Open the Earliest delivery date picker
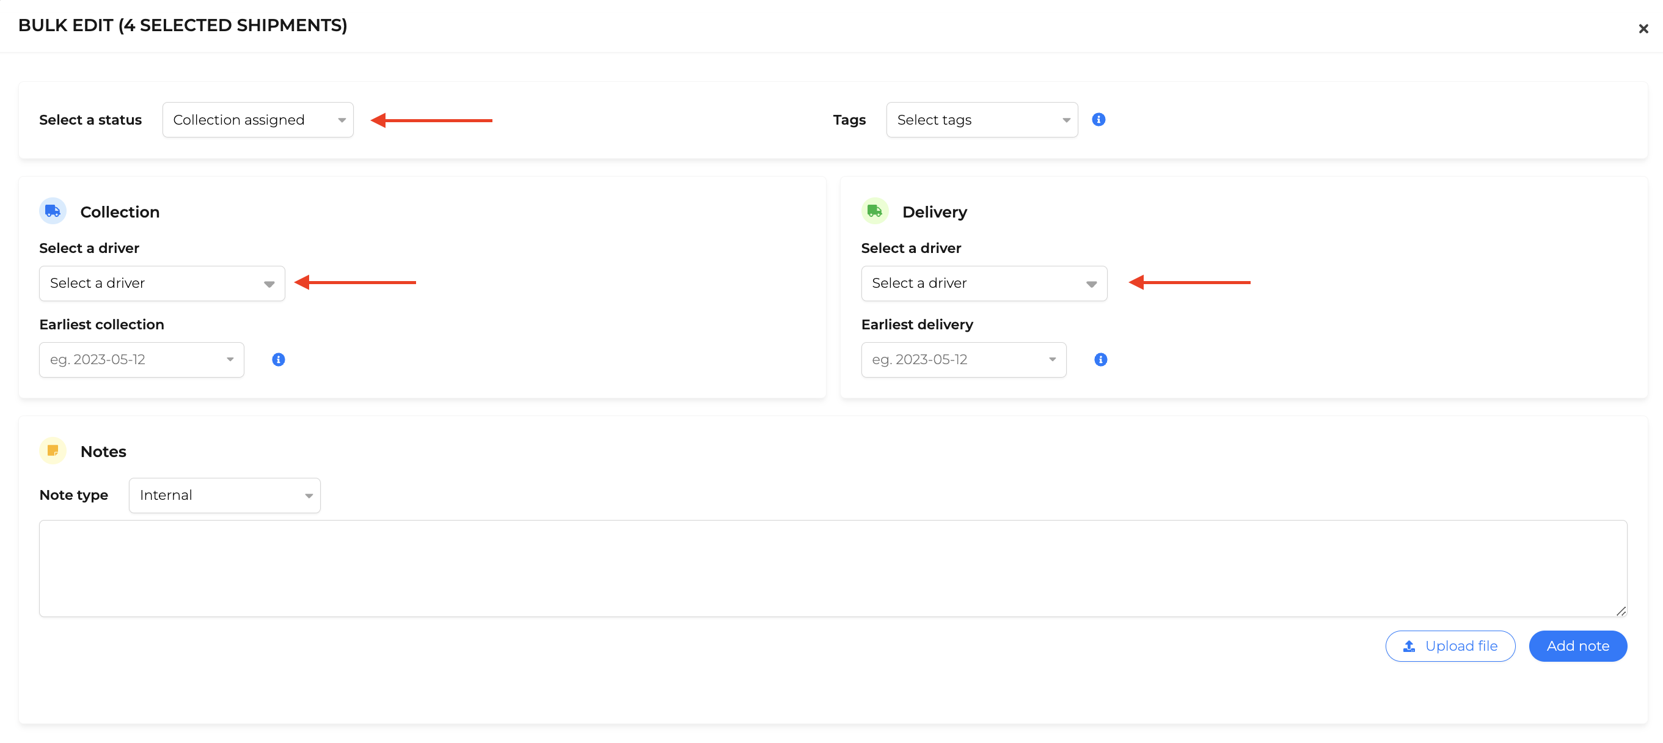Image resolution: width=1663 pixels, height=743 pixels. click(963, 361)
